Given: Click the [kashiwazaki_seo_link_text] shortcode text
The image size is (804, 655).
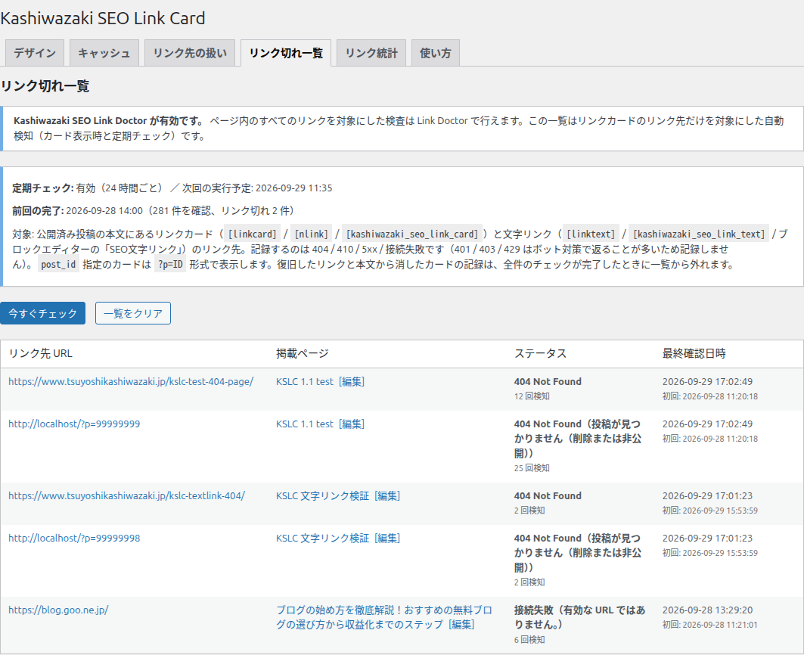Looking at the screenshot, I should click(x=699, y=234).
